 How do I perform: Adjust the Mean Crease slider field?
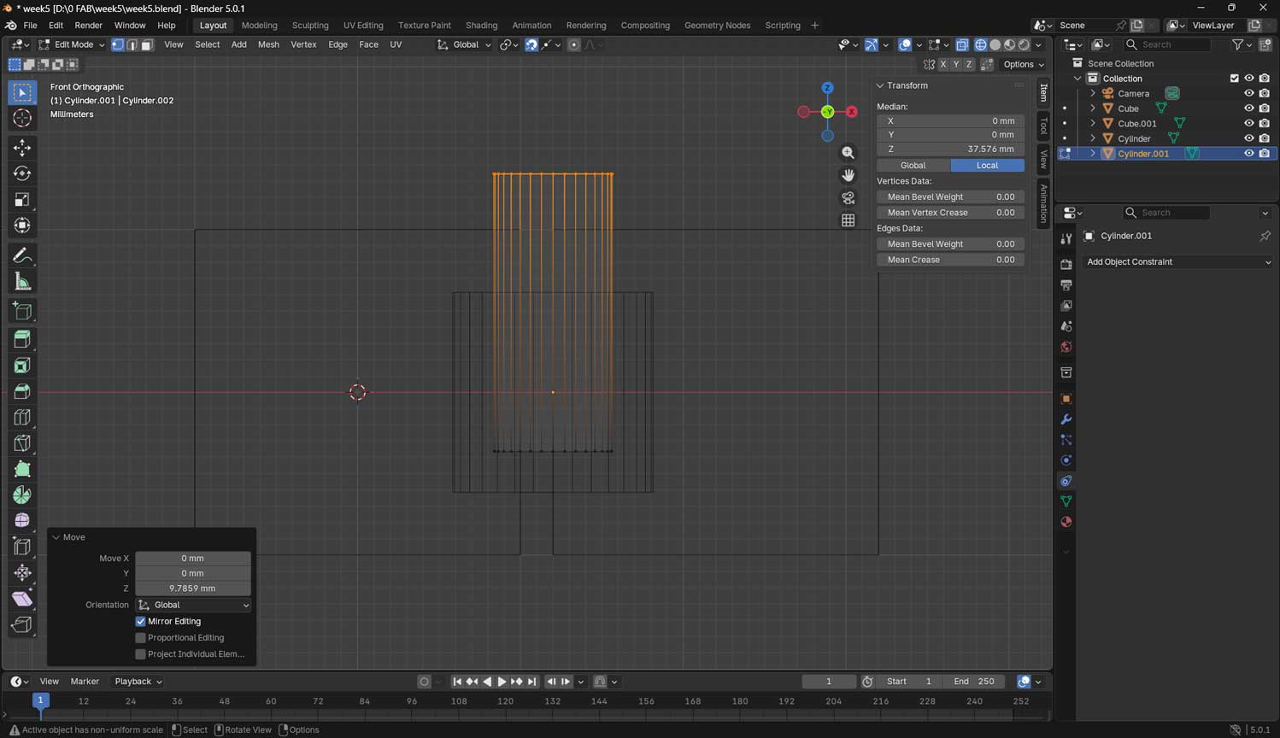950,260
